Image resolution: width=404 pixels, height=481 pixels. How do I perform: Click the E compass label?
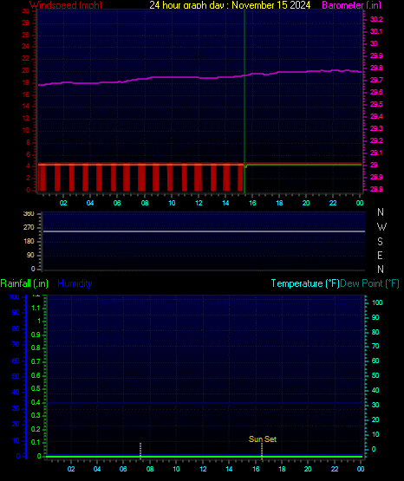tap(380, 255)
